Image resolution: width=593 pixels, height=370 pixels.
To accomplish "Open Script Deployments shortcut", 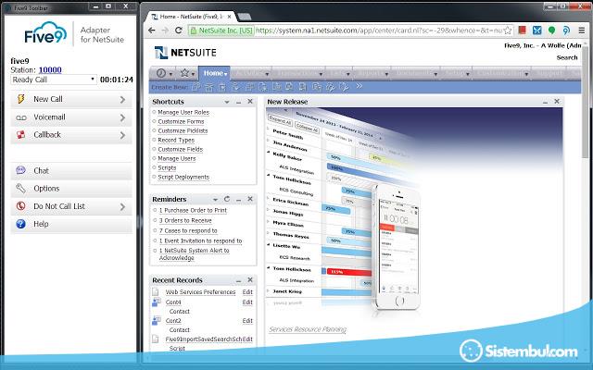I will (x=183, y=177).
